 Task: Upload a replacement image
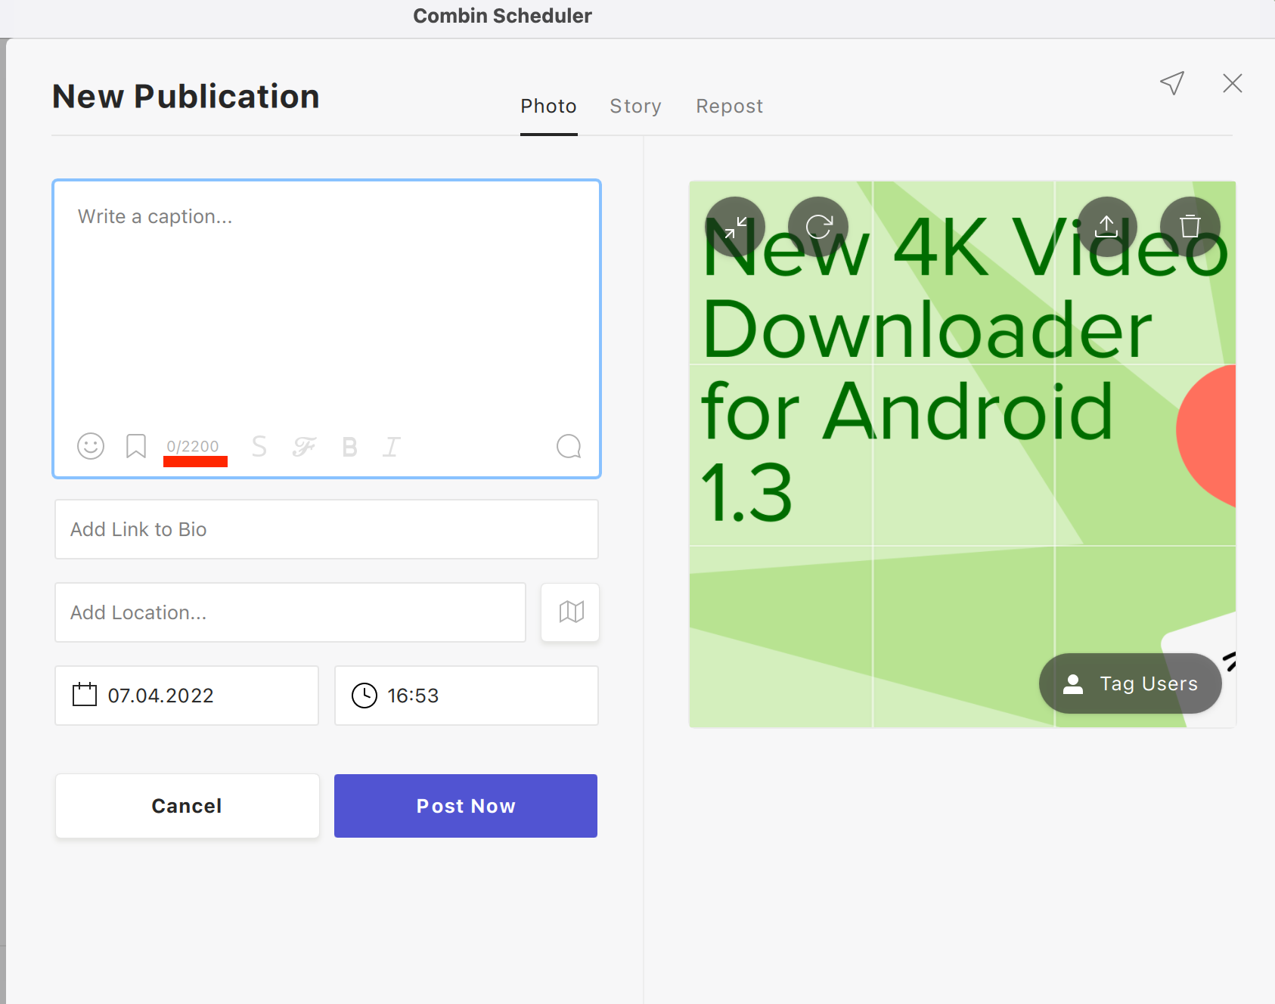click(1106, 227)
